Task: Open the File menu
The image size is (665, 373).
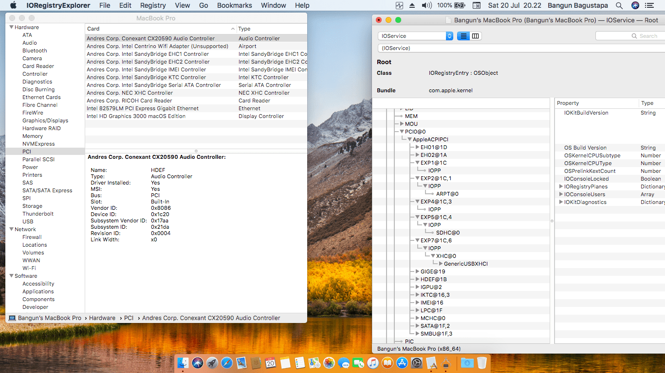Action: coord(105,5)
